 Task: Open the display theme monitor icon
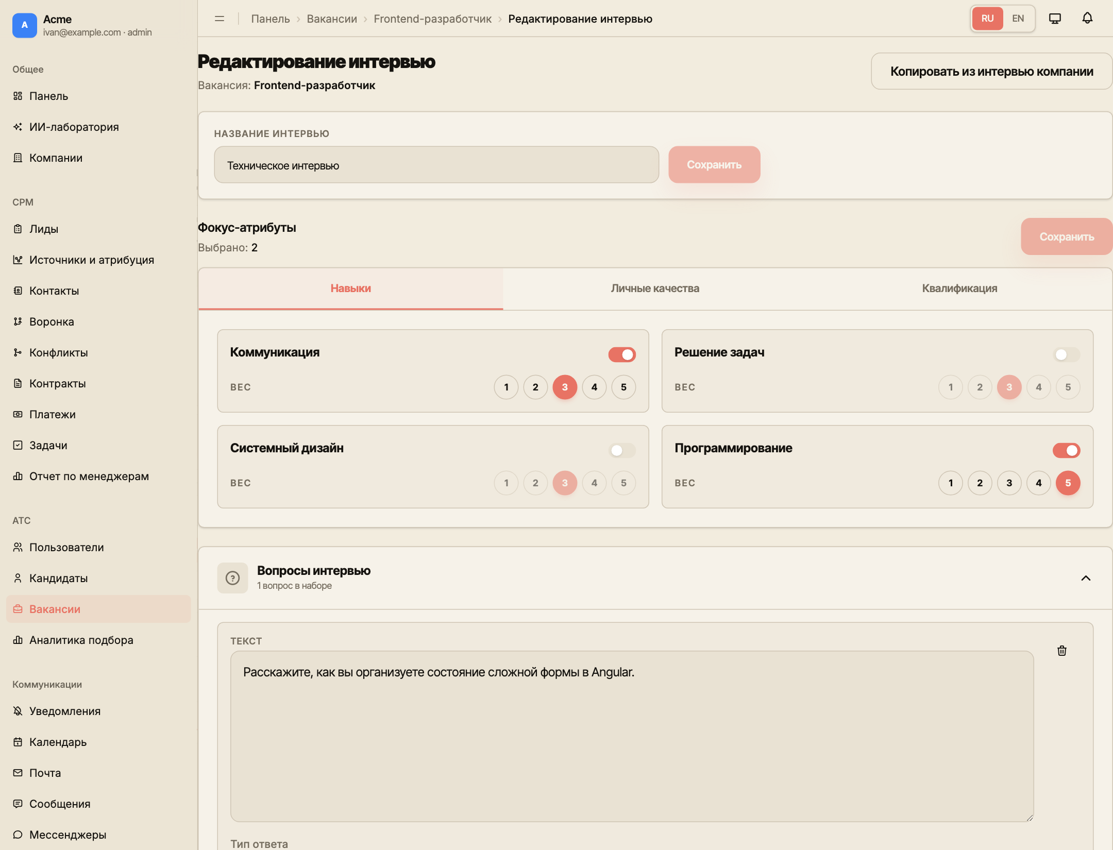pyautogui.click(x=1055, y=19)
